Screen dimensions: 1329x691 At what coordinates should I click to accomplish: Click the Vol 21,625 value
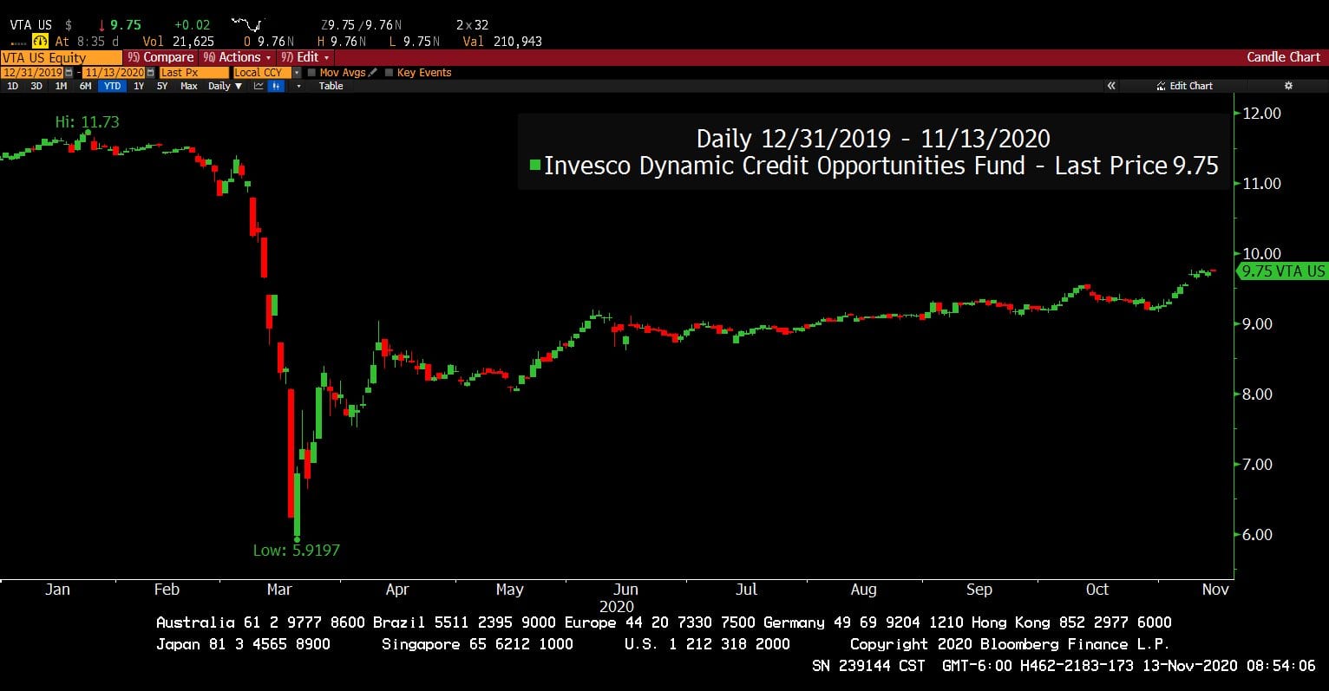(178, 41)
